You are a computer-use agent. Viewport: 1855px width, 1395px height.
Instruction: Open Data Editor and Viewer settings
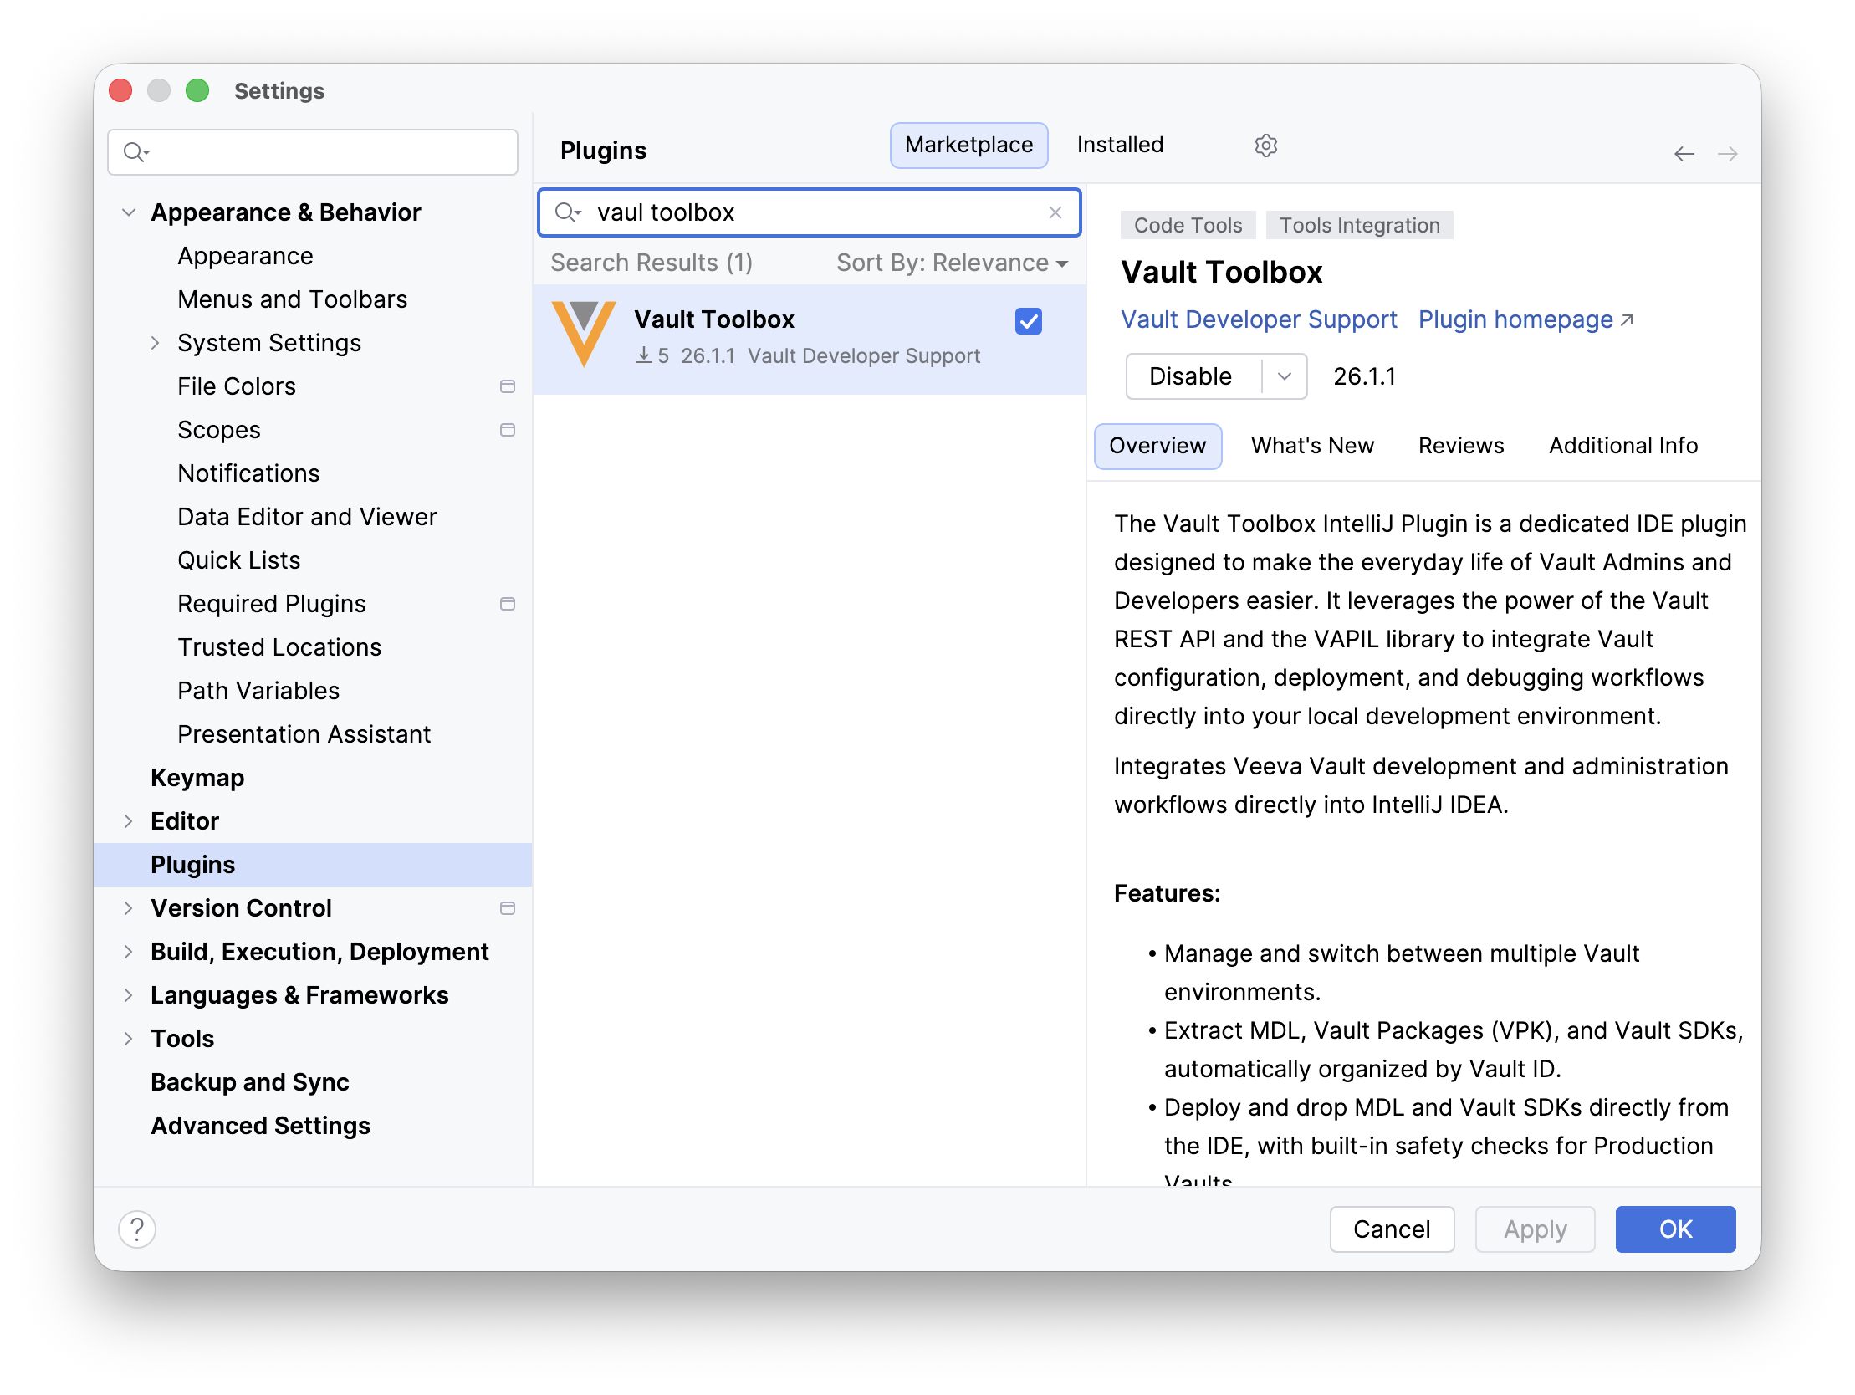tap(307, 518)
